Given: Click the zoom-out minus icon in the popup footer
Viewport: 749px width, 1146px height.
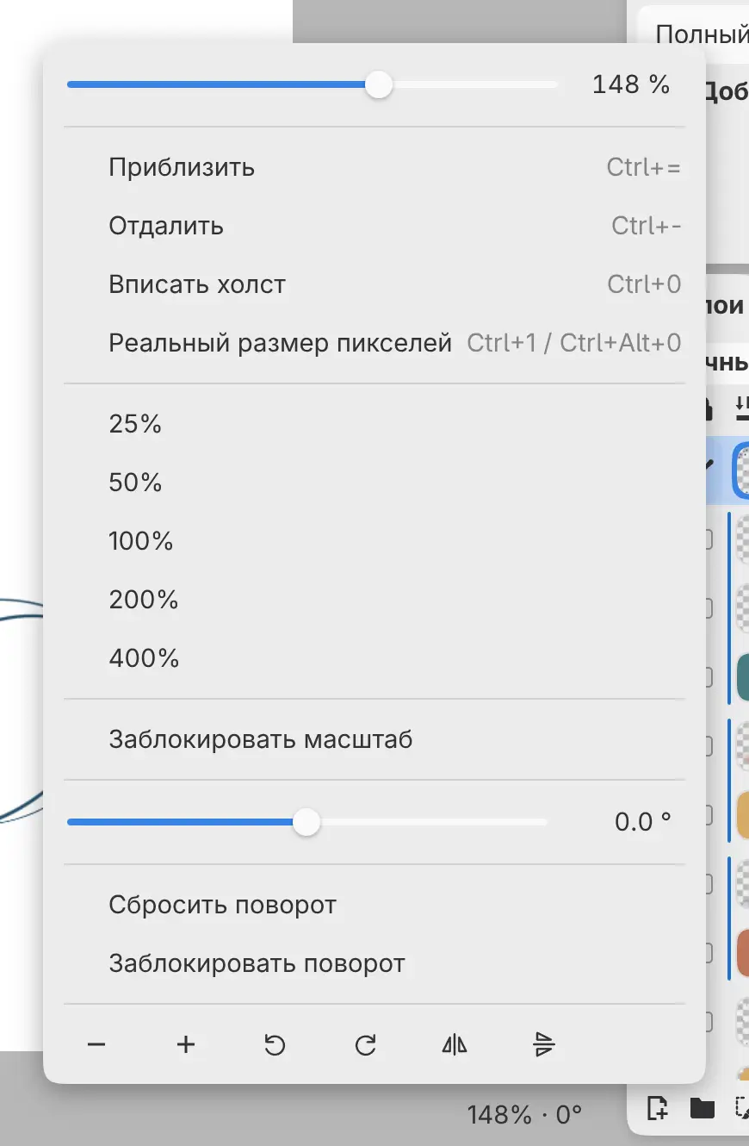Looking at the screenshot, I should tap(96, 1045).
